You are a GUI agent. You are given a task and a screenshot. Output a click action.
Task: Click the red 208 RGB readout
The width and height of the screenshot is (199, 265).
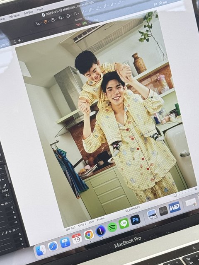(x=78, y=25)
